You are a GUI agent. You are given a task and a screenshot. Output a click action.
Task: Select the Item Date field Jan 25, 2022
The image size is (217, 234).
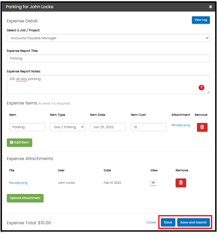tap(108, 127)
